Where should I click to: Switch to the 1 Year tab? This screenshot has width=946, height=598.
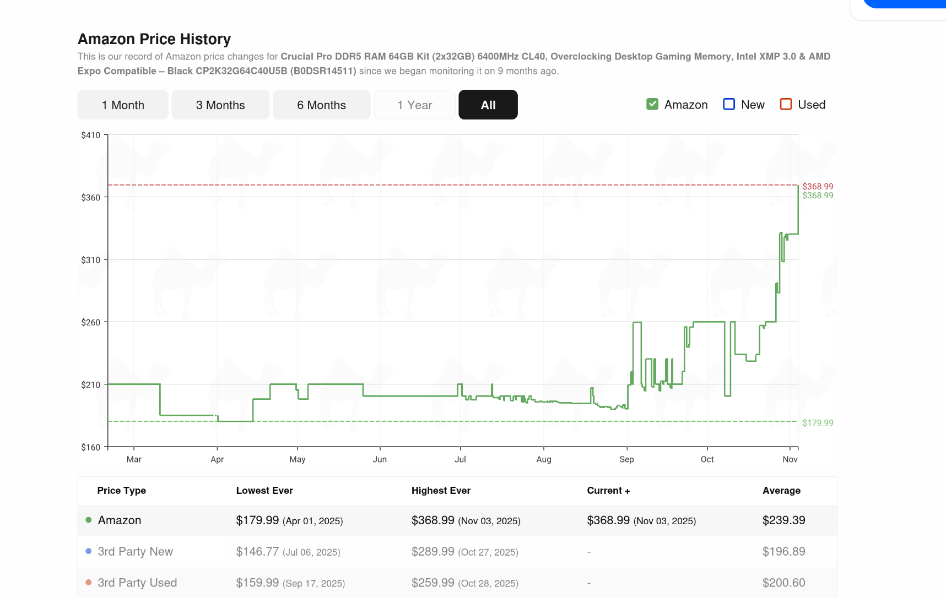coord(414,105)
